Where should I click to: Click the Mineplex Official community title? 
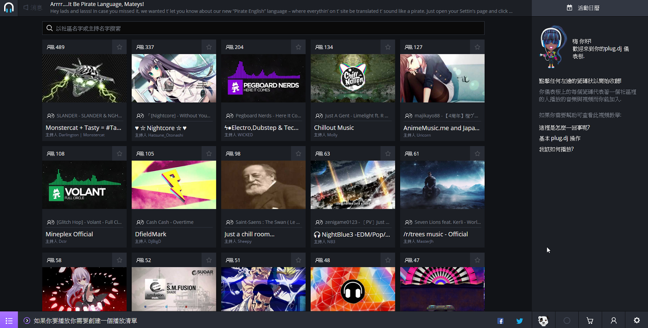pyautogui.click(x=69, y=234)
